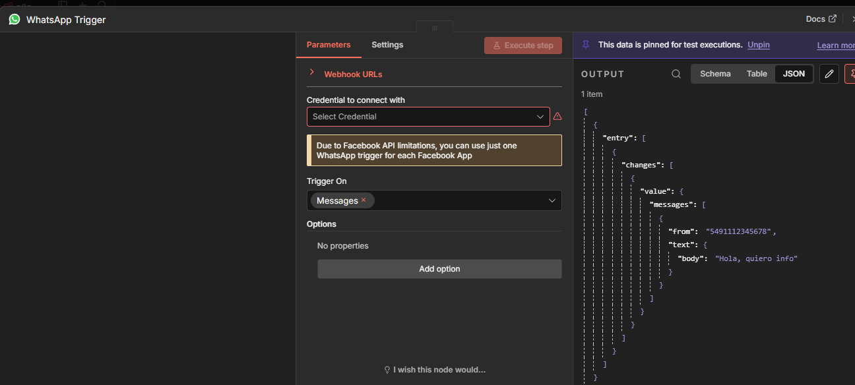Remove the Messages tag using its x
Image resolution: width=855 pixels, height=385 pixels.
coord(364,200)
